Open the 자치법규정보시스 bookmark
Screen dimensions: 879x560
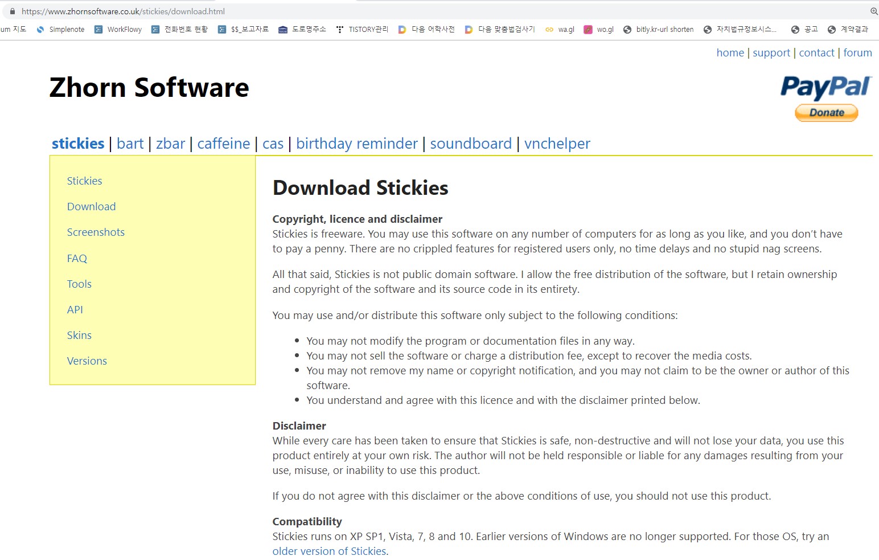740,30
